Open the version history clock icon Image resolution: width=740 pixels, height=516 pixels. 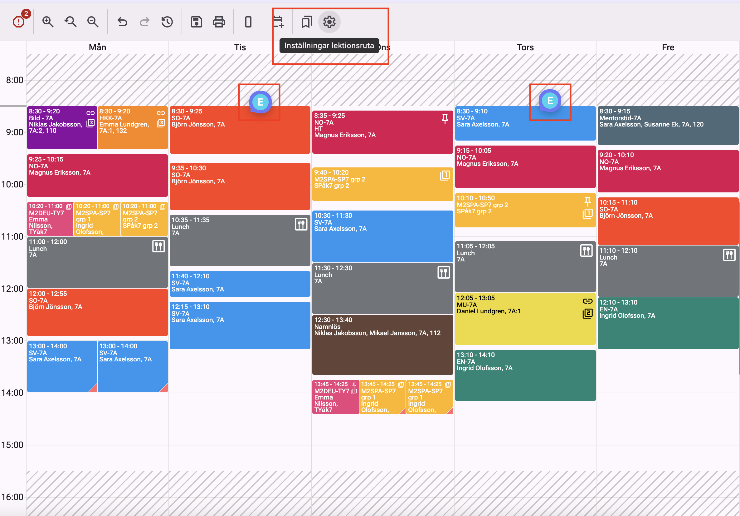tap(167, 22)
